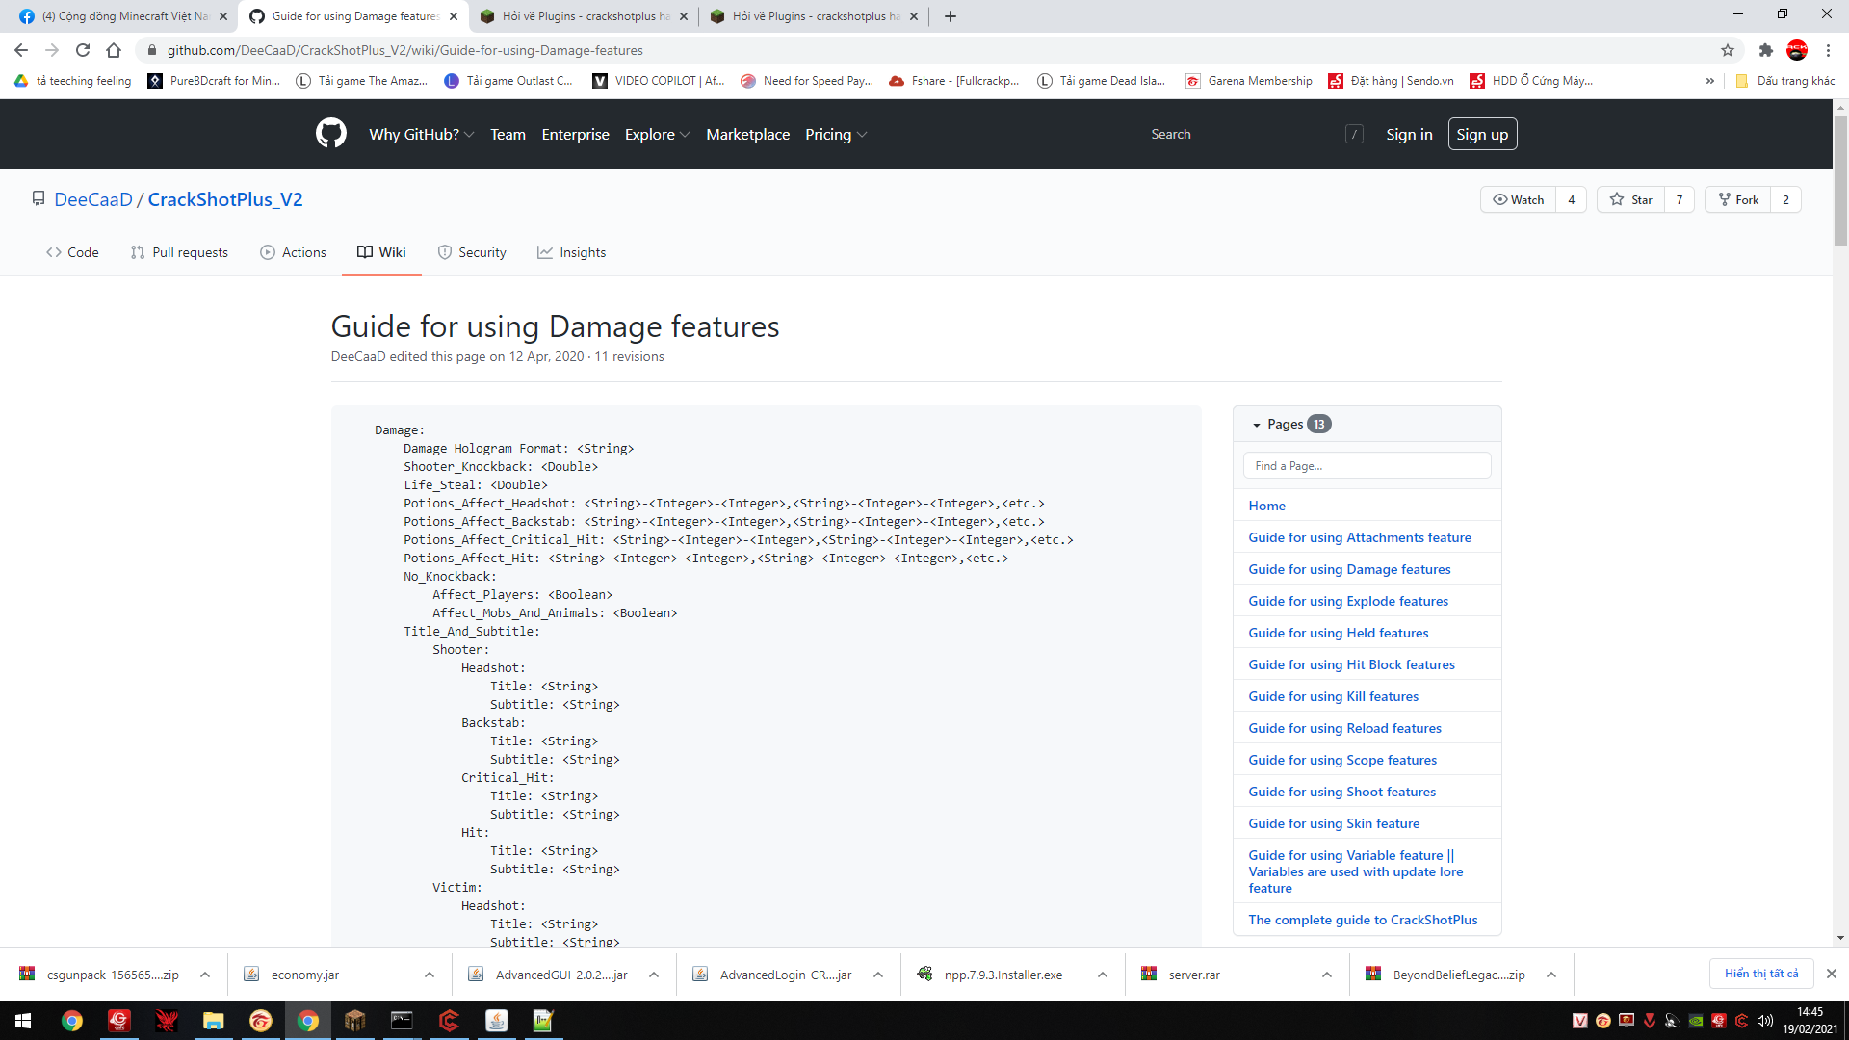Click the Sign up button

(x=1482, y=134)
